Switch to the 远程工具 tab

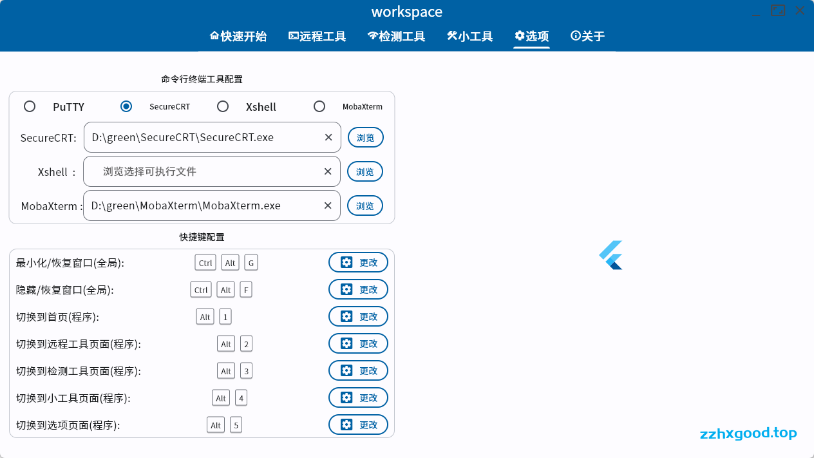[x=317, y=36]
